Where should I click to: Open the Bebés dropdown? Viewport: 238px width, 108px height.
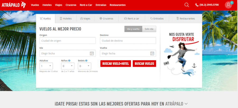coord(85,66)
